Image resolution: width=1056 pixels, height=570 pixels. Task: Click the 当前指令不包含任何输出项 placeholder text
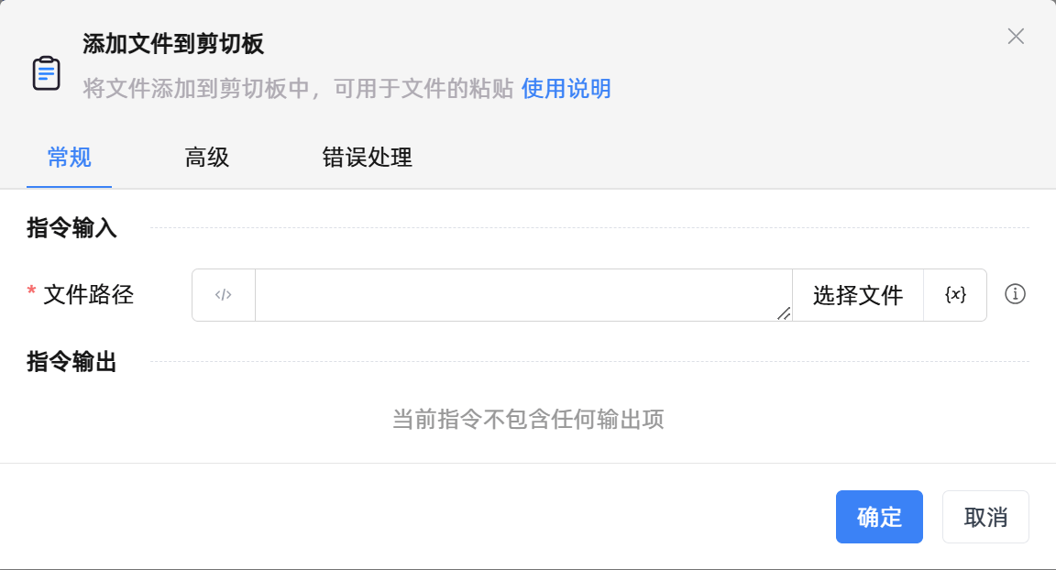pyautogui.click(x=528, y=420)
